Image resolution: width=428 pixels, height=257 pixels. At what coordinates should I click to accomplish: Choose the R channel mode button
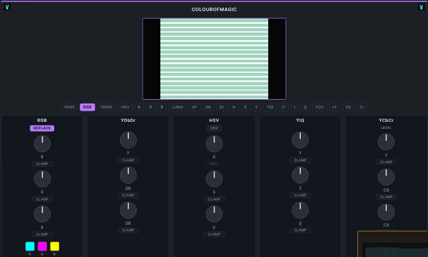pos(139,107)
